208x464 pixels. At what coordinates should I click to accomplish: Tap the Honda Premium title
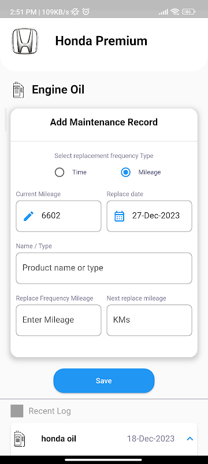coord(101,41)
